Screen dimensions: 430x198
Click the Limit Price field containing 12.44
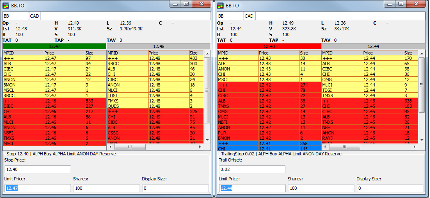(x=252, y=188)
